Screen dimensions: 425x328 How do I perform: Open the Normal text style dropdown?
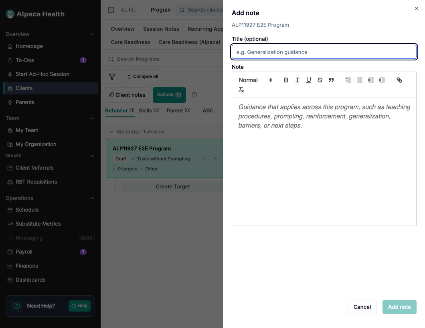click(255, 80)
